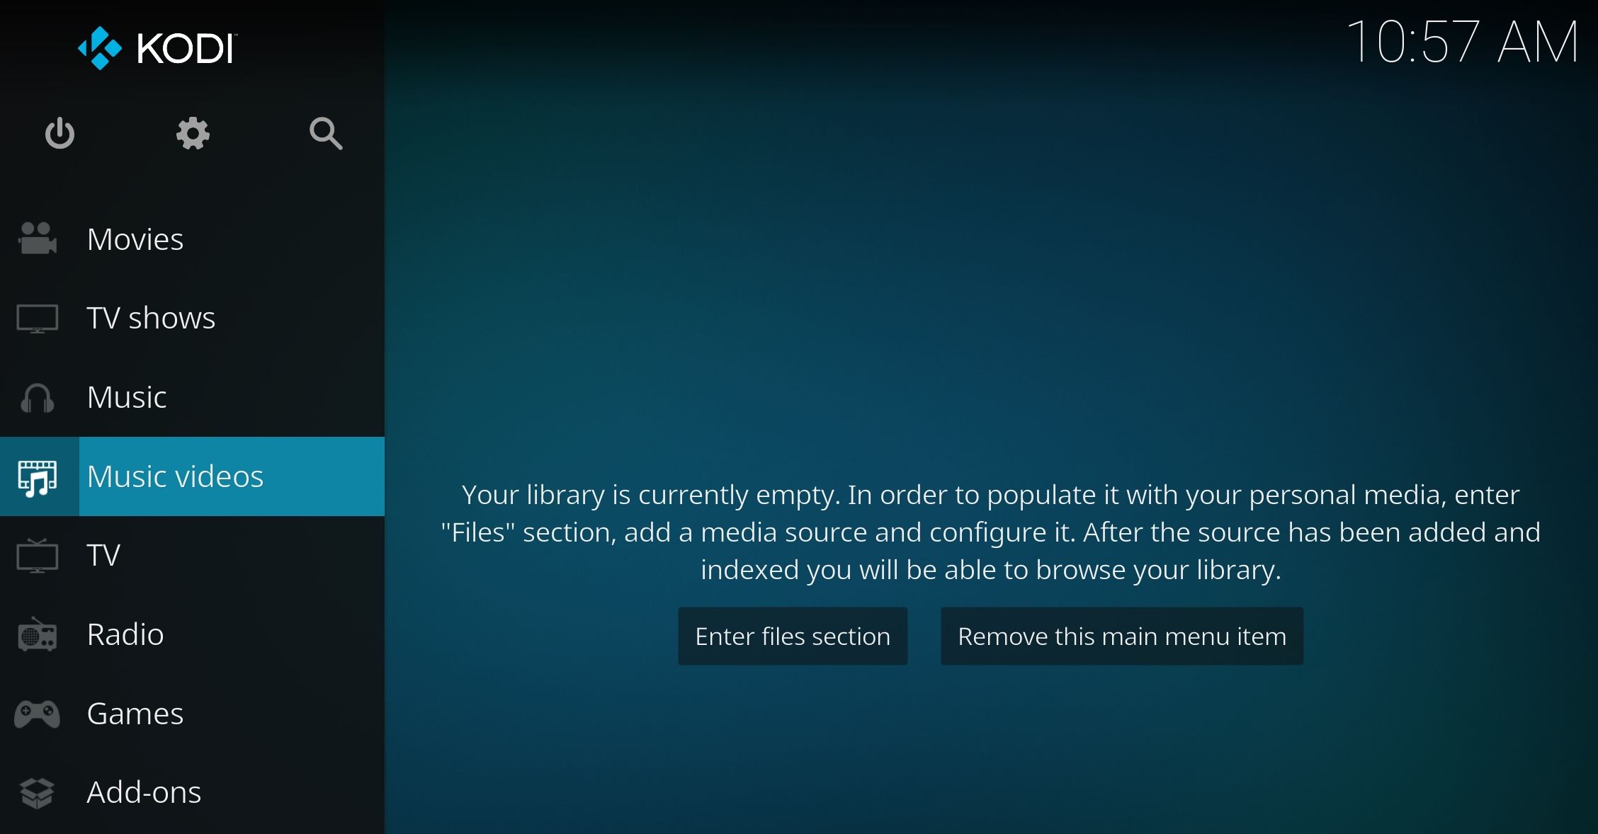Click the Kodi search icon
The height and width of the screenshot is (834, 1598).
click(x=327, y=133)
